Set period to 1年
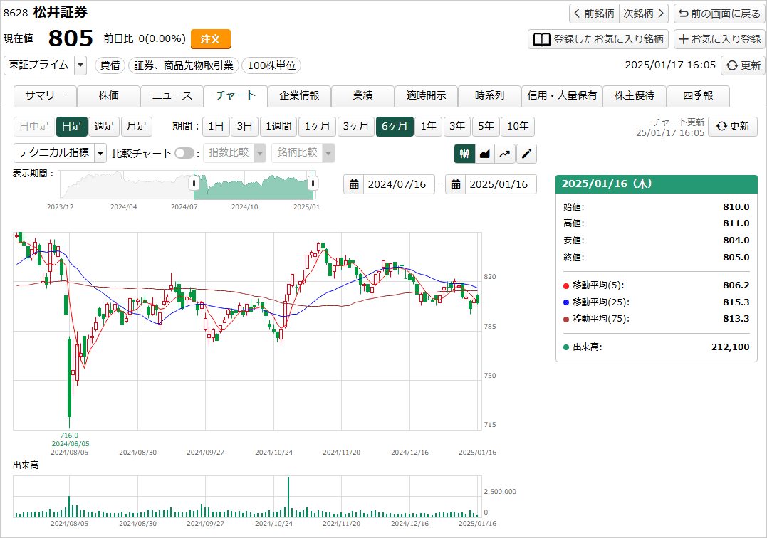The width and height of the screenshot is (767, 538). 429,127
